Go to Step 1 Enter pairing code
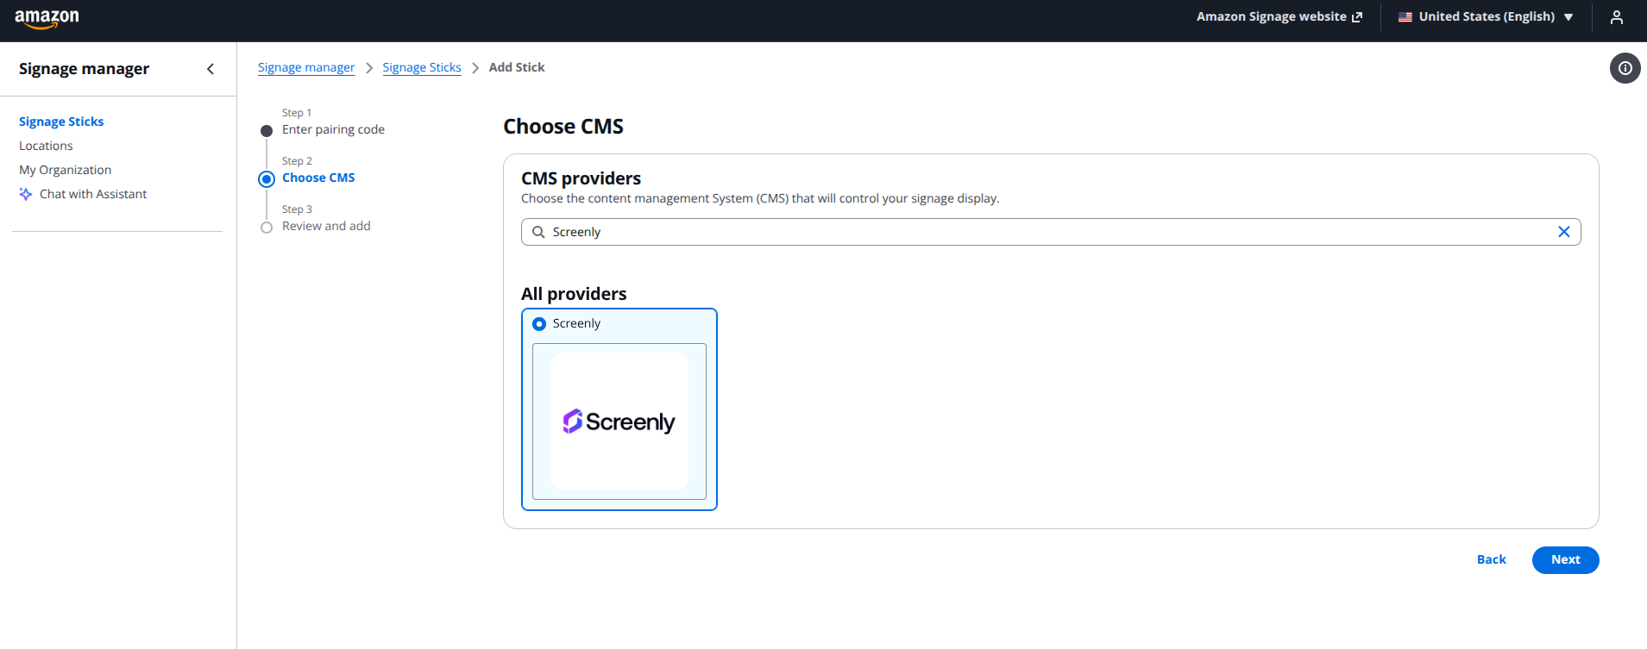This screenshot has height=649, width=1647. point(333,129)
